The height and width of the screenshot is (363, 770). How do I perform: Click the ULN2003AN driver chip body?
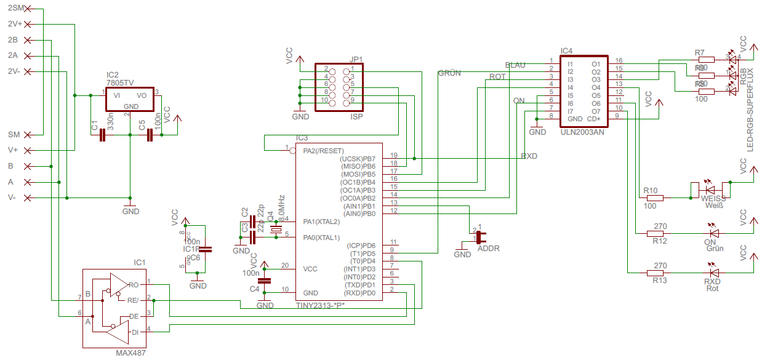click(x=584, y=90)
